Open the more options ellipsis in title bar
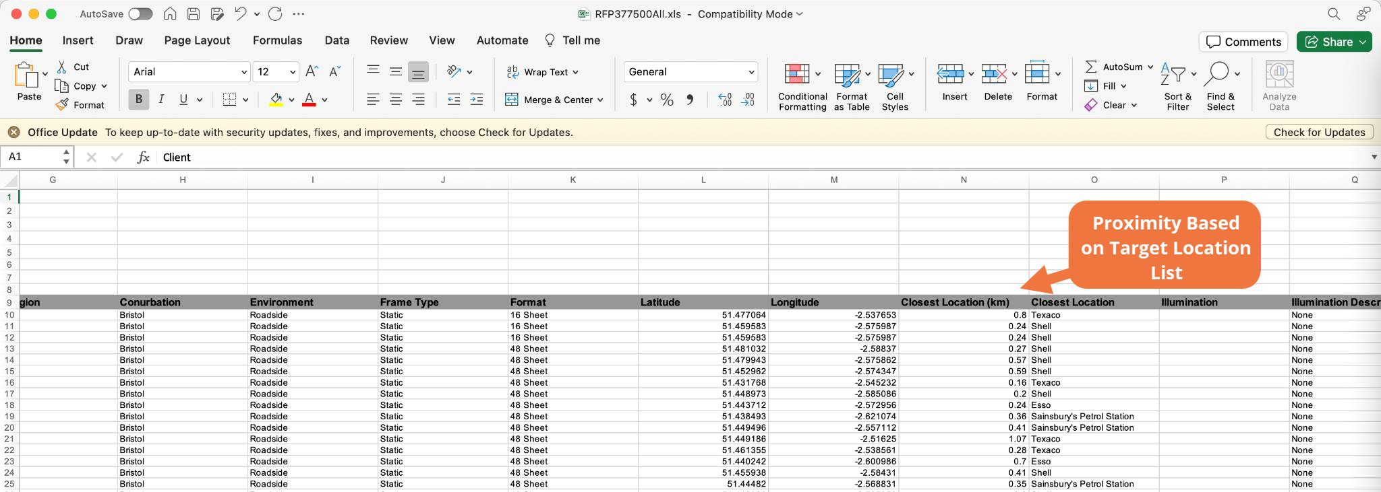 click(x=299, y=13)
